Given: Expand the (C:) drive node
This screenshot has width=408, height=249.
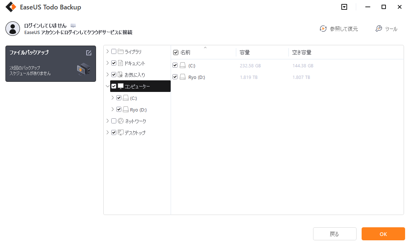Looking at the screenshot, I should 112,98.
